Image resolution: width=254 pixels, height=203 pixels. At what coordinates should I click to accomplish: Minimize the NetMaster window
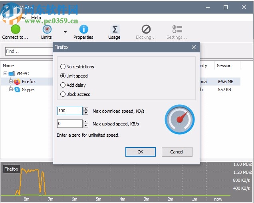click(208, 7)
